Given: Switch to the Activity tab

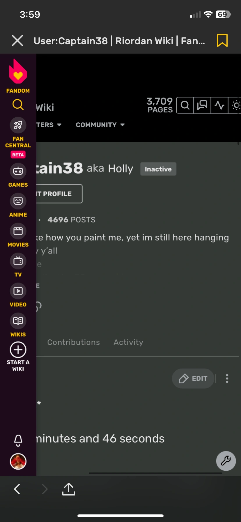Looking at the screenshot, I should [x=128, y=342].
